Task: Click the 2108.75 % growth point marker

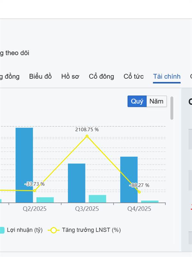Action: point(87,137)
